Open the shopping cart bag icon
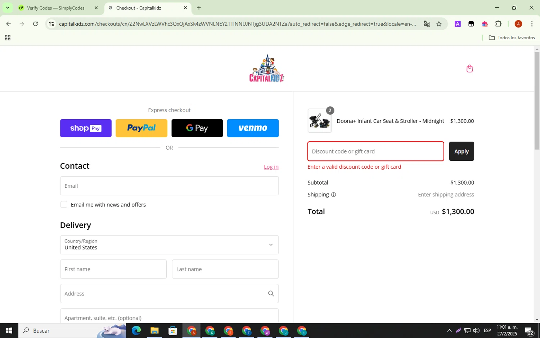 [x=469, y=68]
